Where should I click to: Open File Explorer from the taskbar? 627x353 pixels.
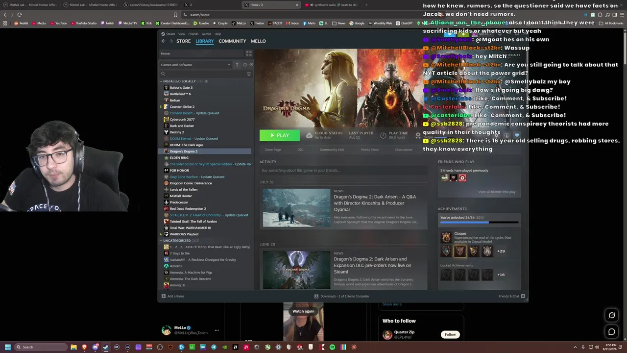pyautogui.click(x=73, y=347)
